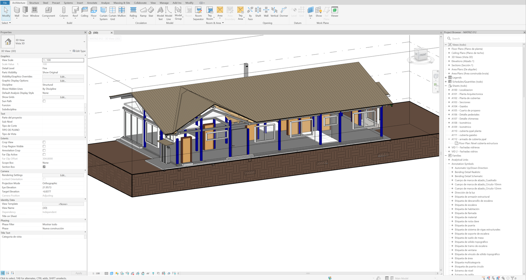This screenshot has height=280, width=526.
Task: Select the Roof tool
Action: coord(75,12)
